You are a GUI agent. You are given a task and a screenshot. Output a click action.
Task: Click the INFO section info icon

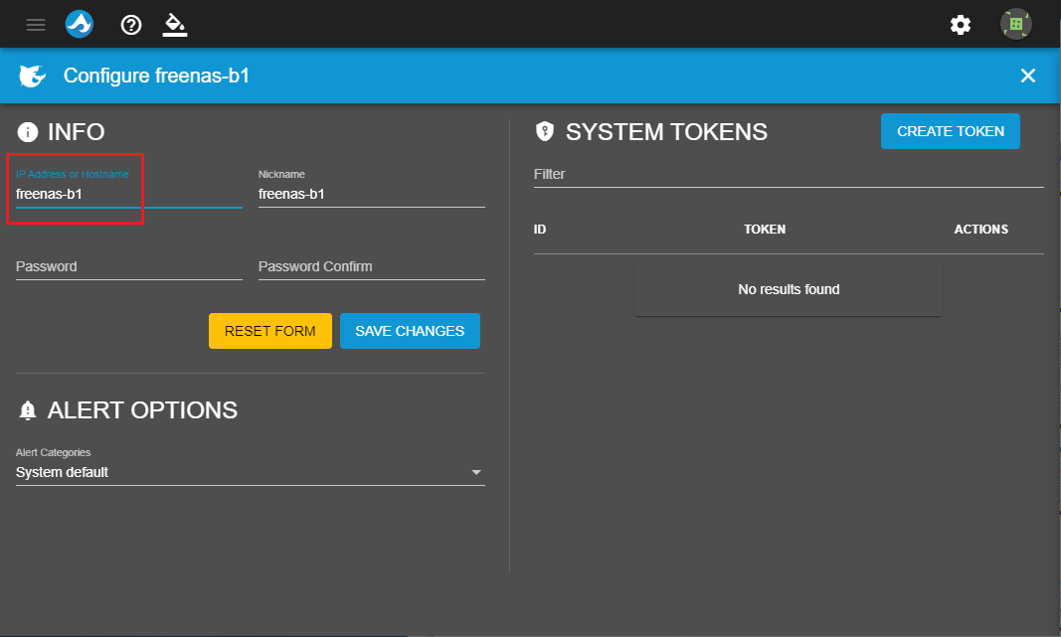pos(28,132)
